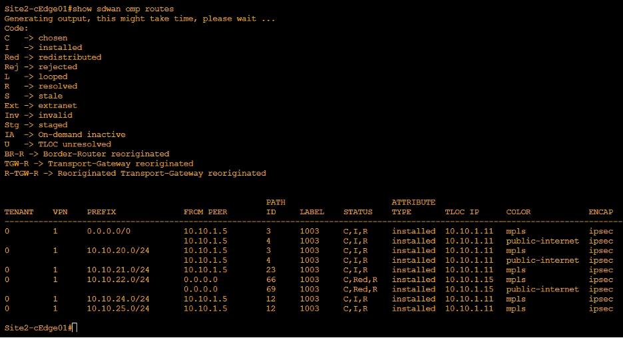
Task: Click the command prompt cursor at bottom
Action: click(75, 328)
